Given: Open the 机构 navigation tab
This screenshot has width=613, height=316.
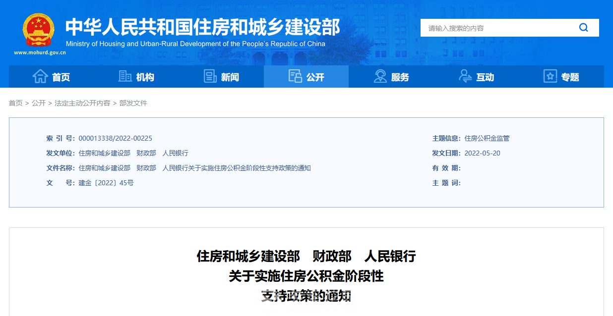Looking at the screenshot, I should click(x=136, y=76).
